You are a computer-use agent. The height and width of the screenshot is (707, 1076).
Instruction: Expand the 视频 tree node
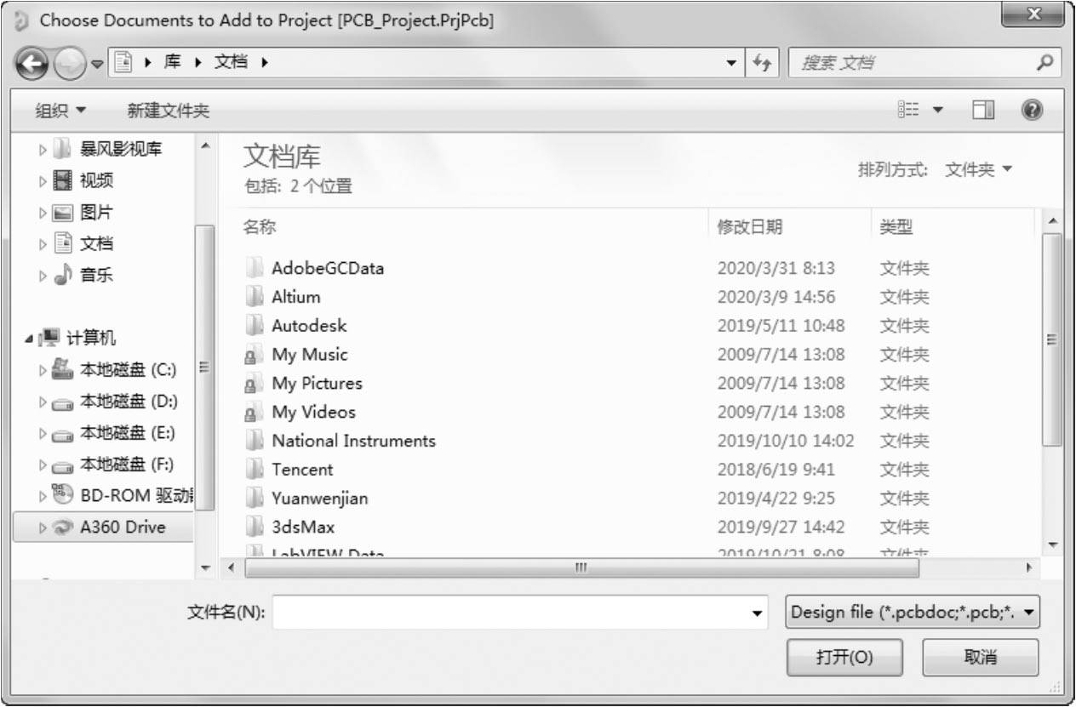tap(43, 181)
